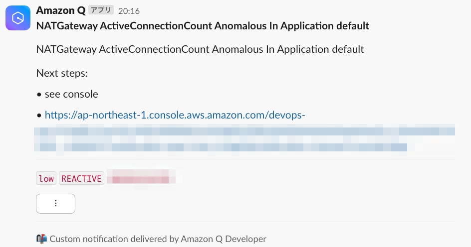Click the divider line above the low tag
The height and width of the screenshot is (247, 471).
pyautogui.click(x=245, y=159)
